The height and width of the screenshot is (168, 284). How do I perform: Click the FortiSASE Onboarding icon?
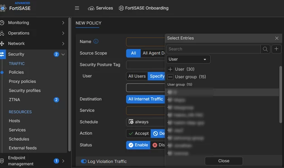pos(121,8)
